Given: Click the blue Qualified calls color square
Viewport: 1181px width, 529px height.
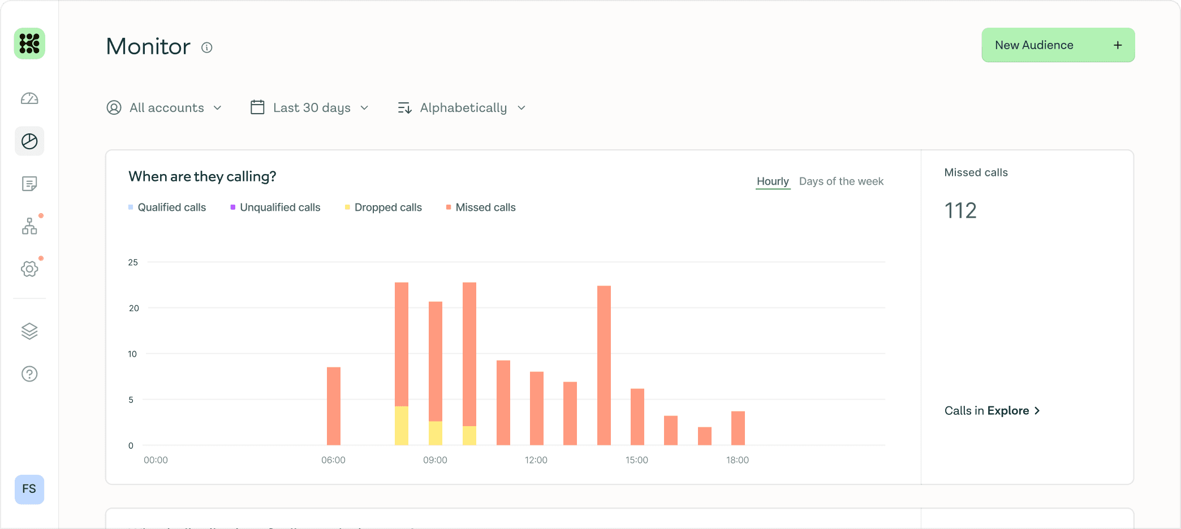Looking at the screenshot, I should click(x=131, y=207).
